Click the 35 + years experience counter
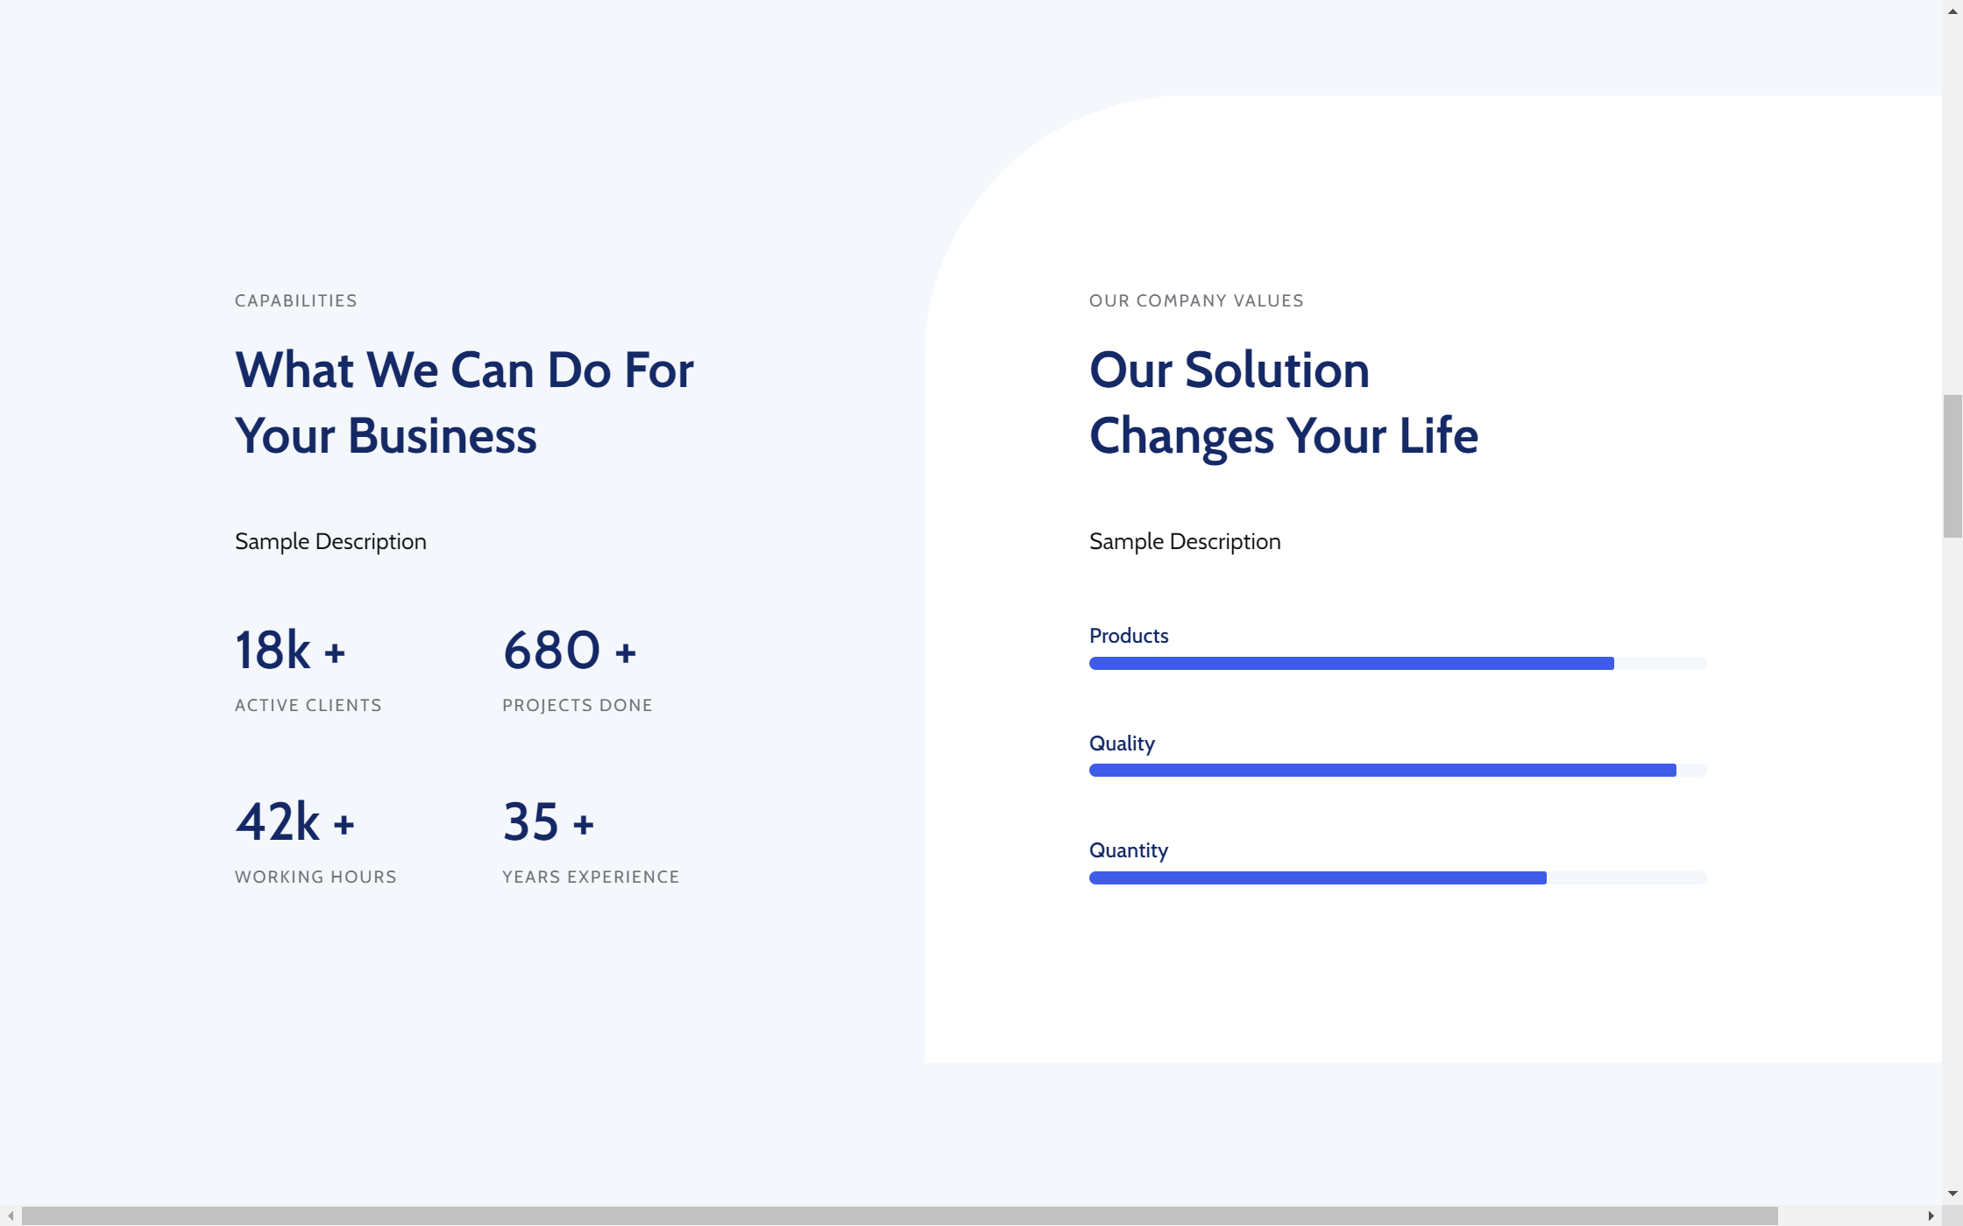 (548, 822)
